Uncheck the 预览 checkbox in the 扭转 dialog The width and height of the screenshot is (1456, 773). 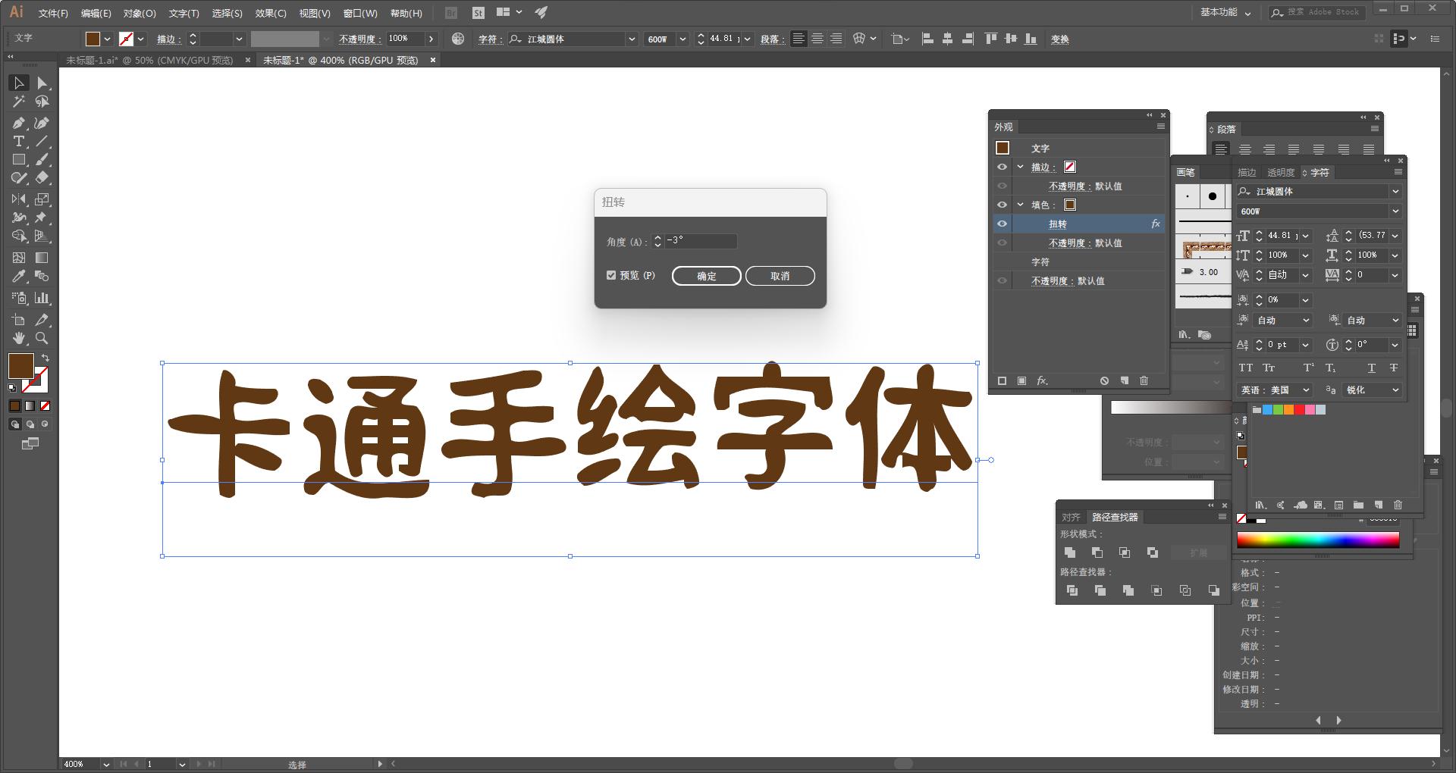[612, 275]
